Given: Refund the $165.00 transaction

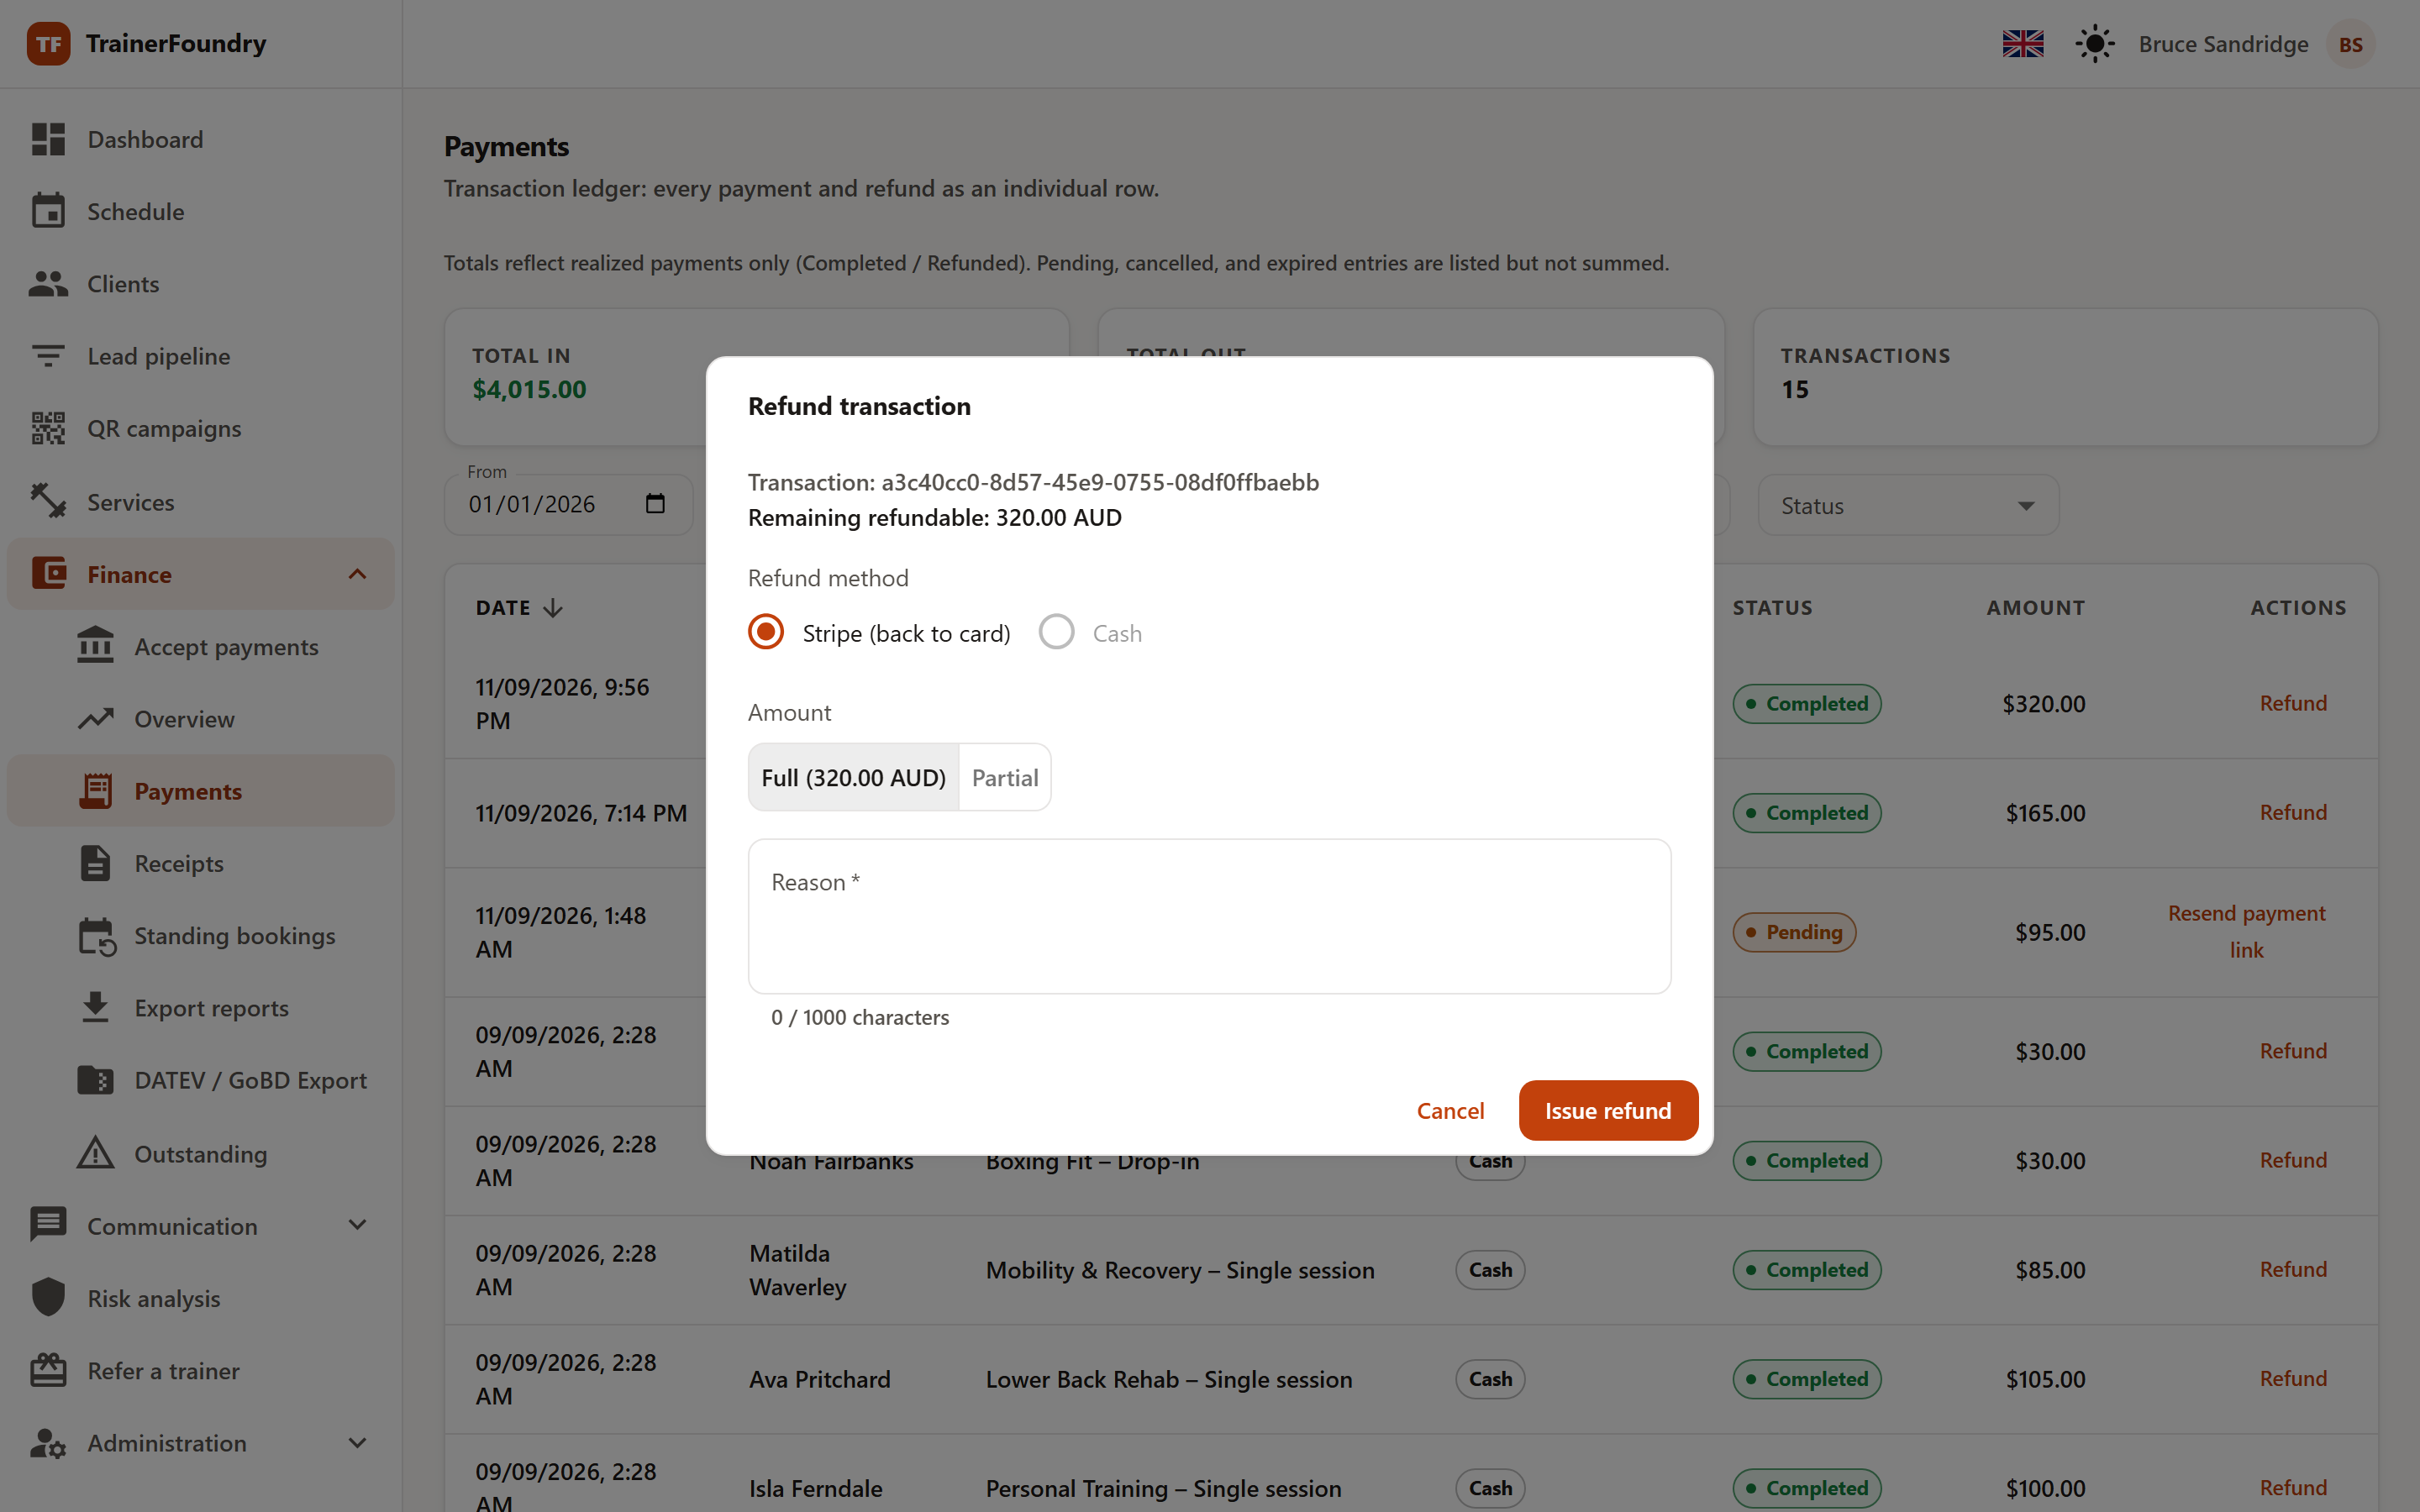Looking at the screenshot, I should click(x=2293, y=812).
